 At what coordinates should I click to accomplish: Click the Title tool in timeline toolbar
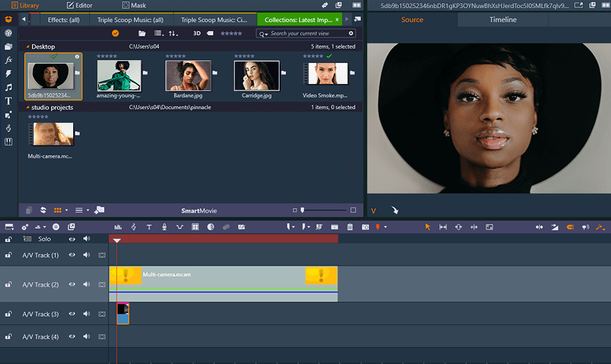tap(149, 227)
